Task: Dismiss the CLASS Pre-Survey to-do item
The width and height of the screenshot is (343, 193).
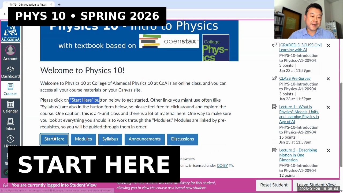Action: 328,79
